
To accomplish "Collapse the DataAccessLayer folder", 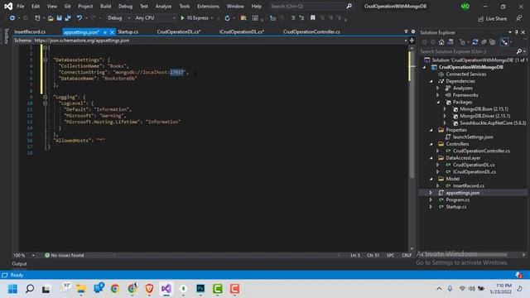I will click(x=431, y=158).
